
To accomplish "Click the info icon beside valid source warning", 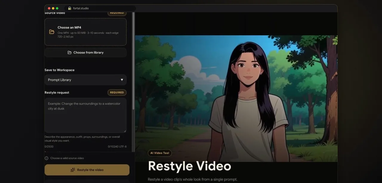I will tap(46, 158).
